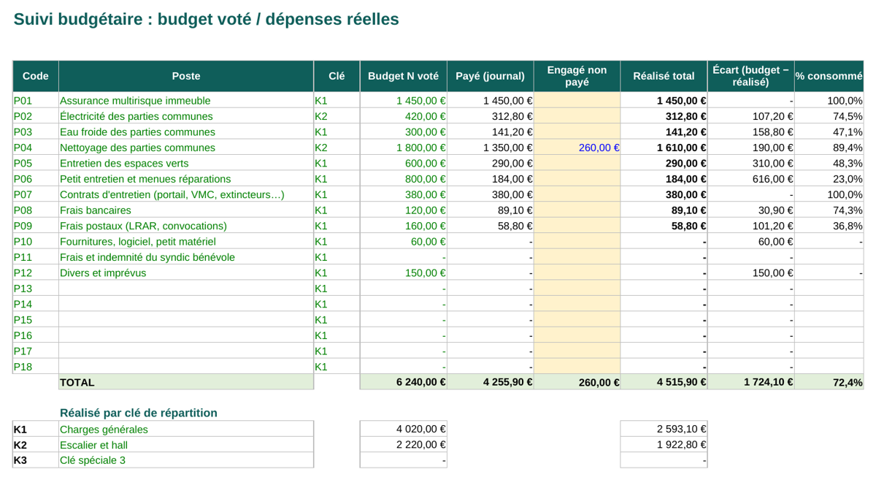Viewport: 876px width, 480px height.
Task: Select the 'Budget N voté' header cell
Action: [x=403, y=76]
